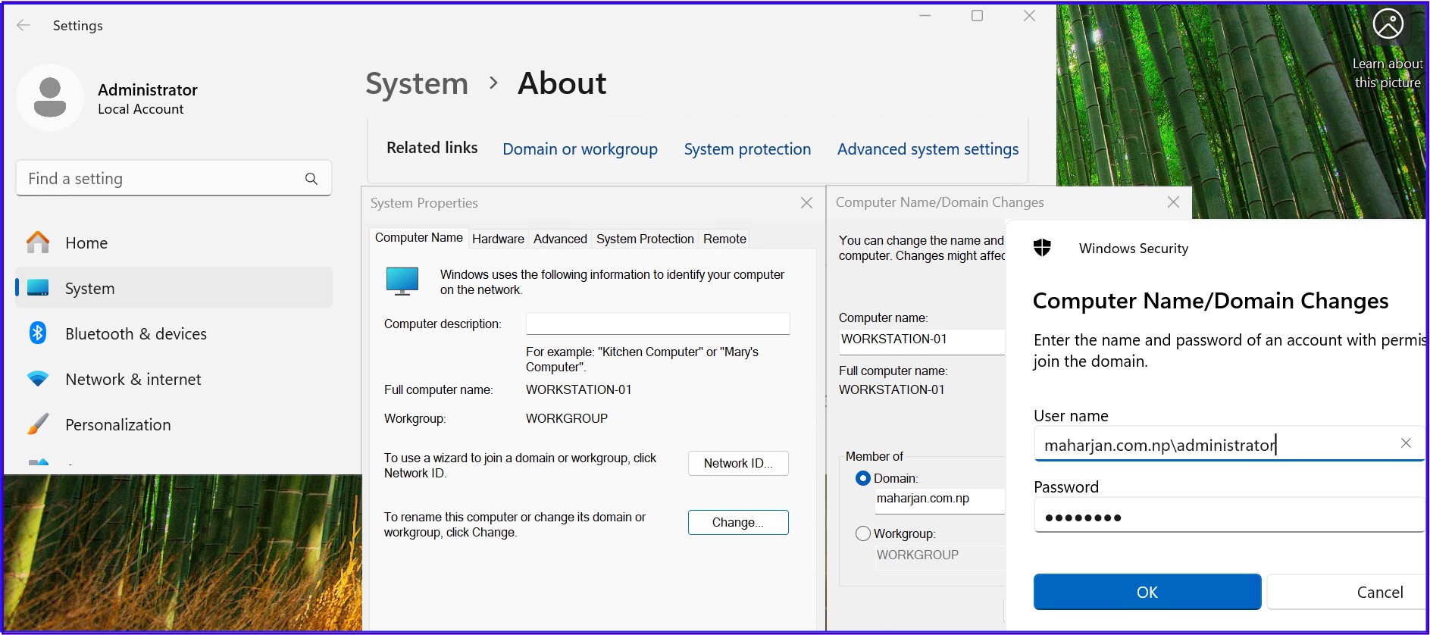Click the Domain or workgroup link
Viewport: 1430px width, 635px height.
point(580,149)
